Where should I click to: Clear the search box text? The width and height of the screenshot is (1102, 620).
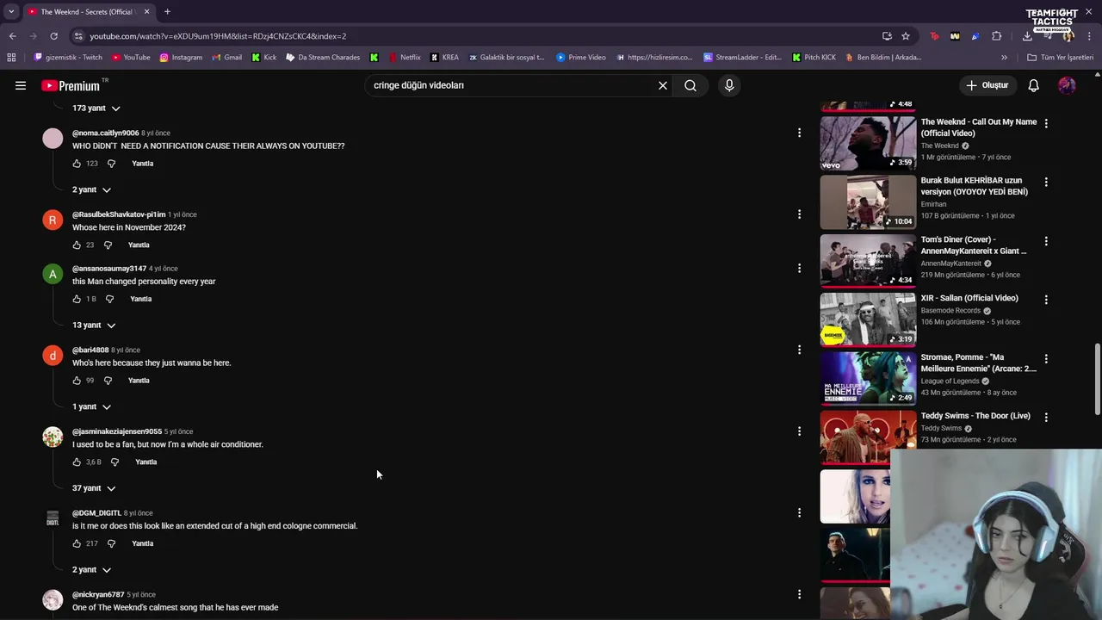click(x=663, y=85)
